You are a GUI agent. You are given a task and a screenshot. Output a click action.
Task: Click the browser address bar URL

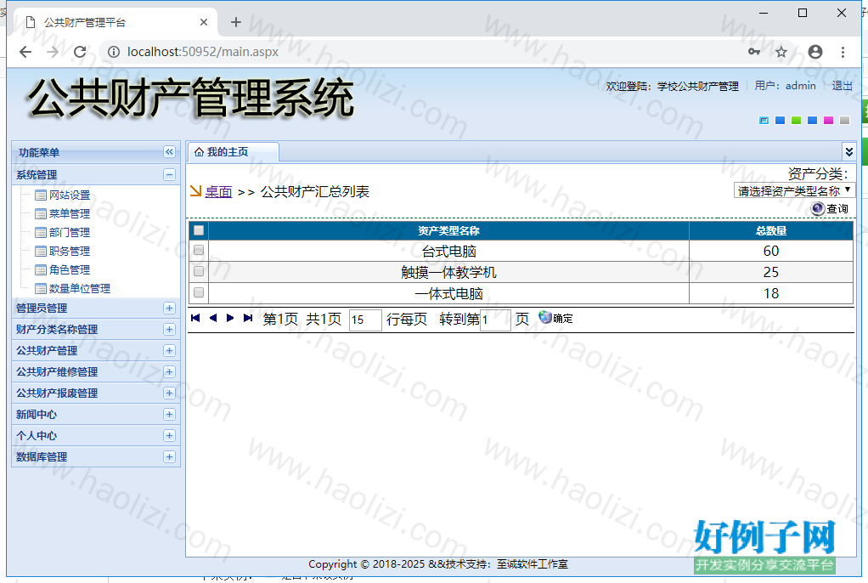pyautogui.click(x=203, y=52)
